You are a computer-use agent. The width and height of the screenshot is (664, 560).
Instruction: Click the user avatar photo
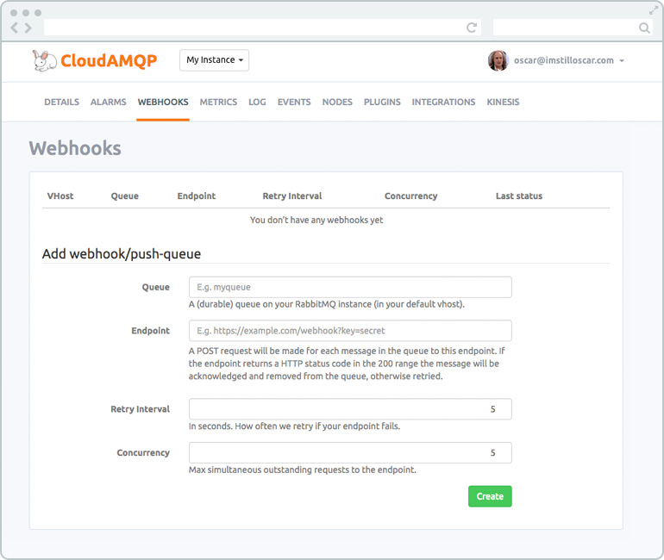[498, 60]
